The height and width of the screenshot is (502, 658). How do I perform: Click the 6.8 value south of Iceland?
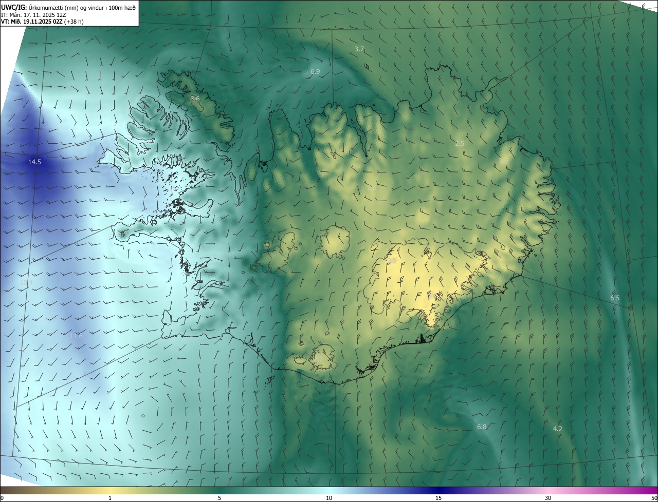[x=482, y=427]
